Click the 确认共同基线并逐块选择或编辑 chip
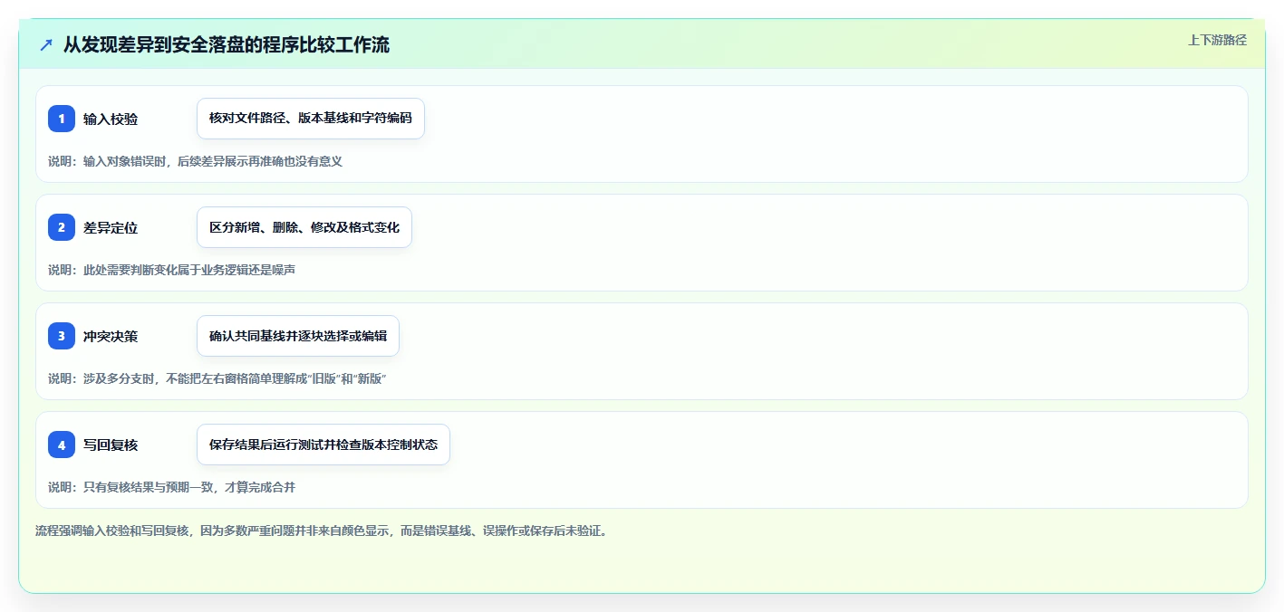Image resolution: width=1284 pixels, height=612 pixels. coord(298,336)
